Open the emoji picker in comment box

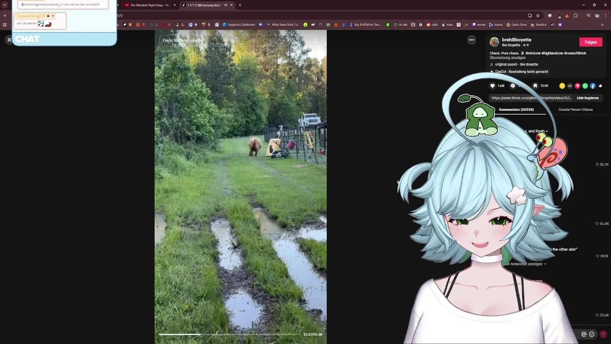pyautogui.click(x=592, y=334)
